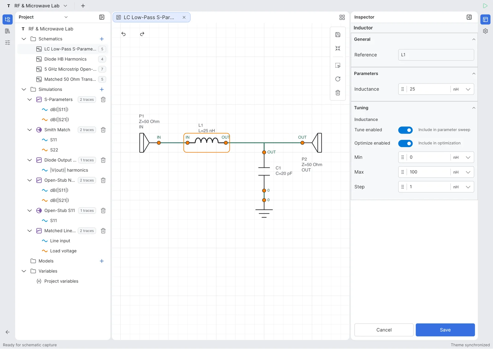Open grid layout view icon

342,17
